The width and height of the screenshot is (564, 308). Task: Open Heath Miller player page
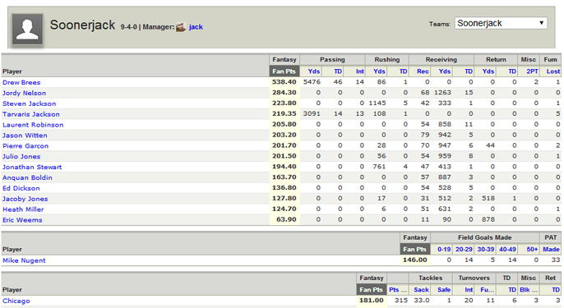pos(23,209)
